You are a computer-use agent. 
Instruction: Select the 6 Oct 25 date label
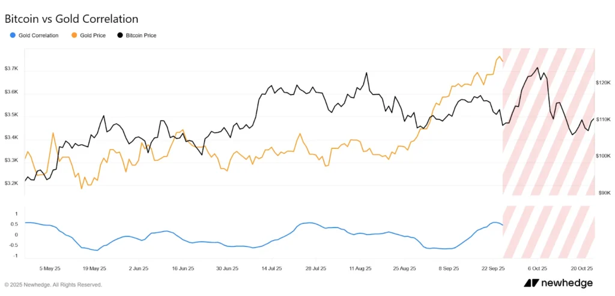[538, 268]
